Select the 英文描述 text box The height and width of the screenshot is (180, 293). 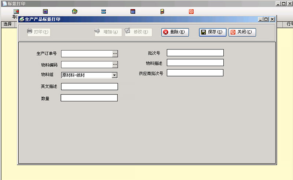[89, 87]
